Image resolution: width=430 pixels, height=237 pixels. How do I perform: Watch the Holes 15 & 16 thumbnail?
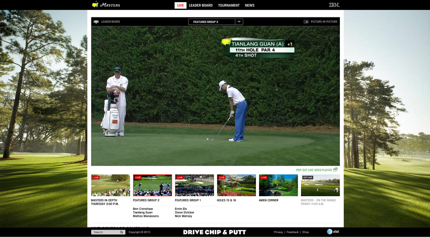pyautogui.click(x=236, y=185)
